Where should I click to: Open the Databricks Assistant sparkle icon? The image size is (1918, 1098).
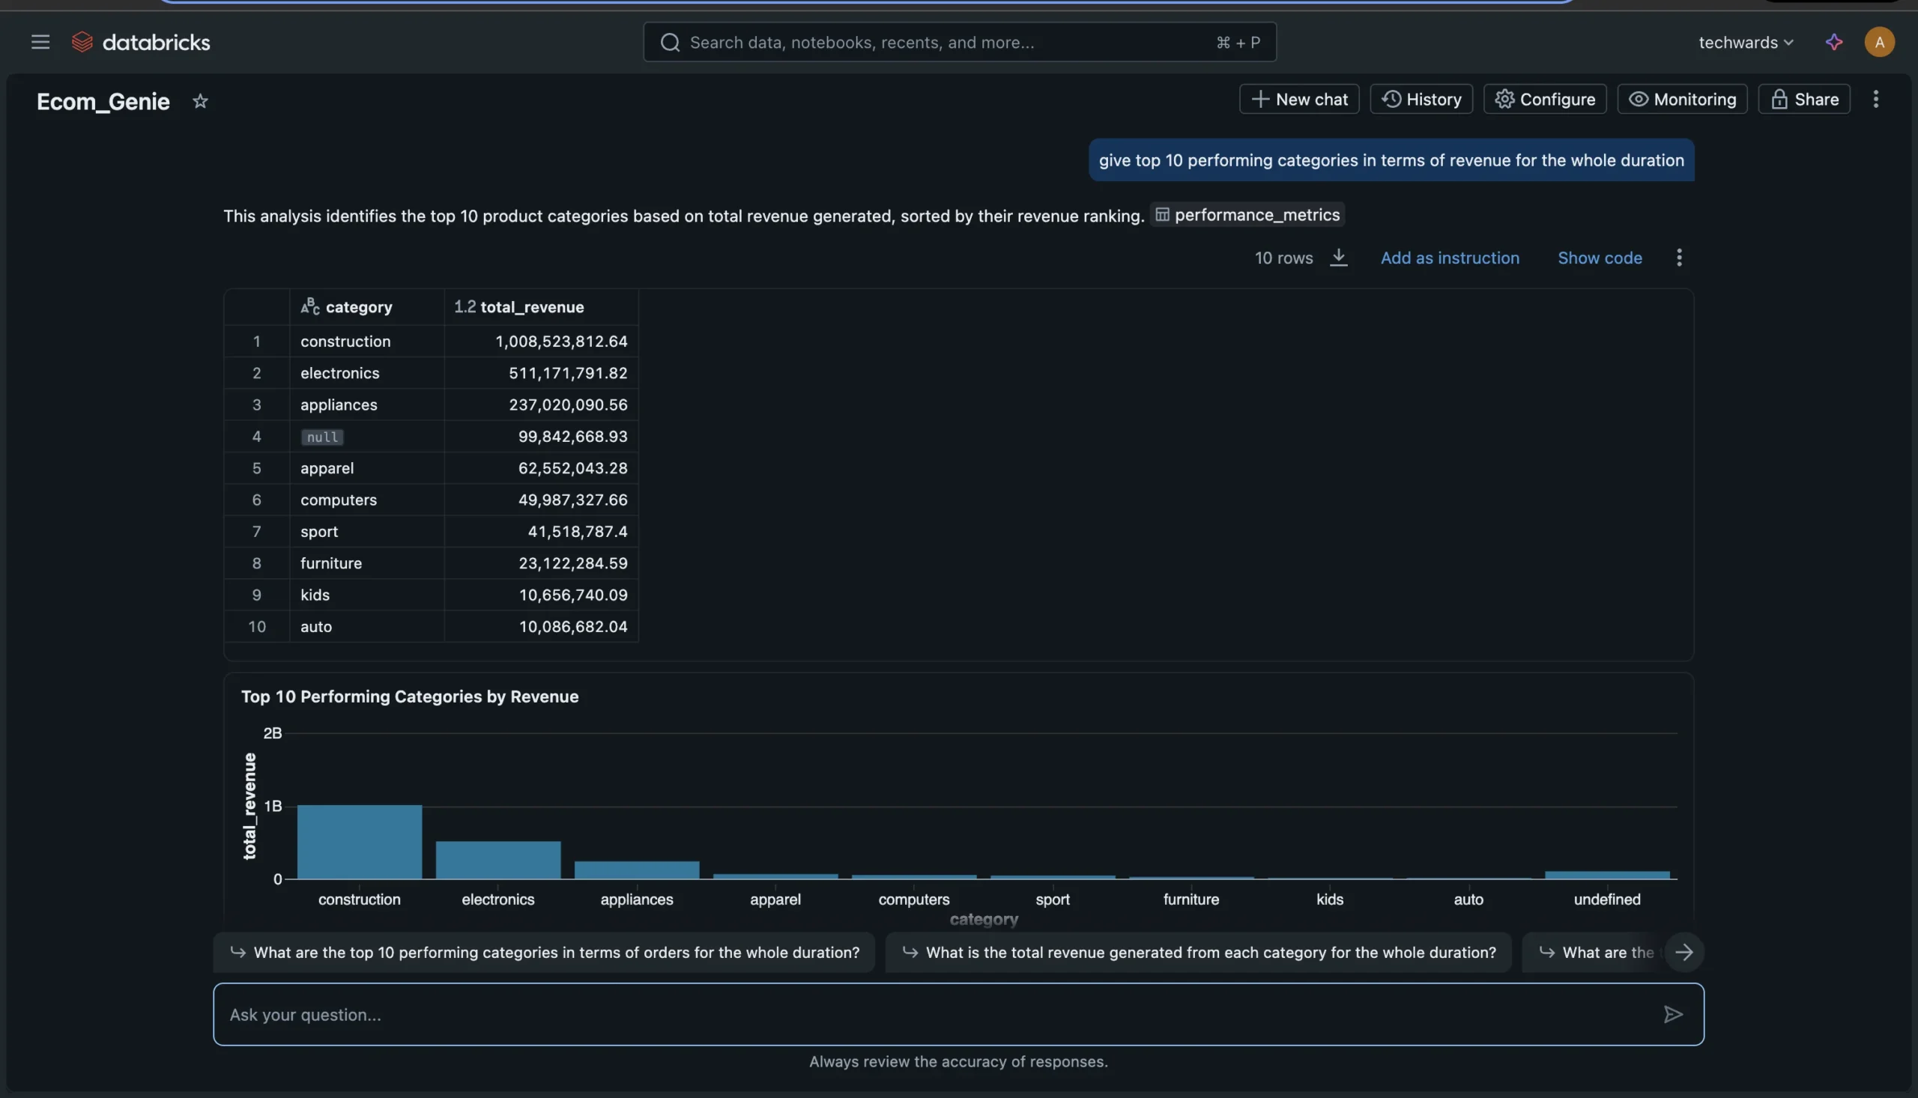(1833, 42)
